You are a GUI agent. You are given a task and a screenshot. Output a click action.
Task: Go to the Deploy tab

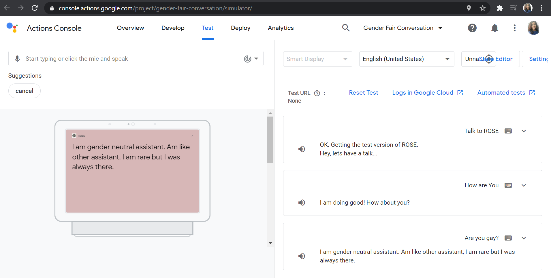click(x=240, y=28)
